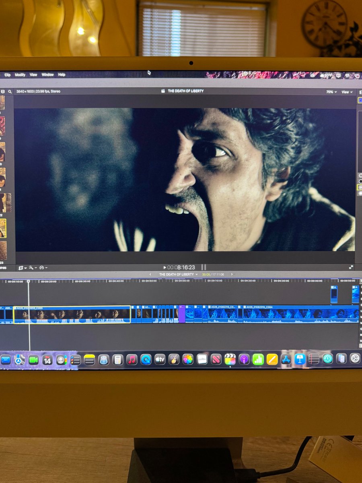This screenshot has height=483, width=362.
Task: Open Reminders from the Dock
Action: point(76,359)
